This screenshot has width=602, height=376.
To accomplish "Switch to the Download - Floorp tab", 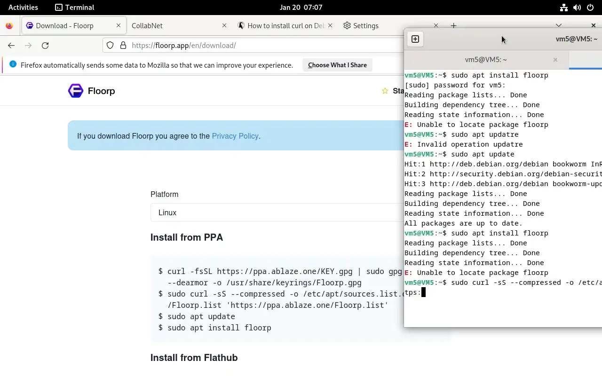I will coord(74,26).
